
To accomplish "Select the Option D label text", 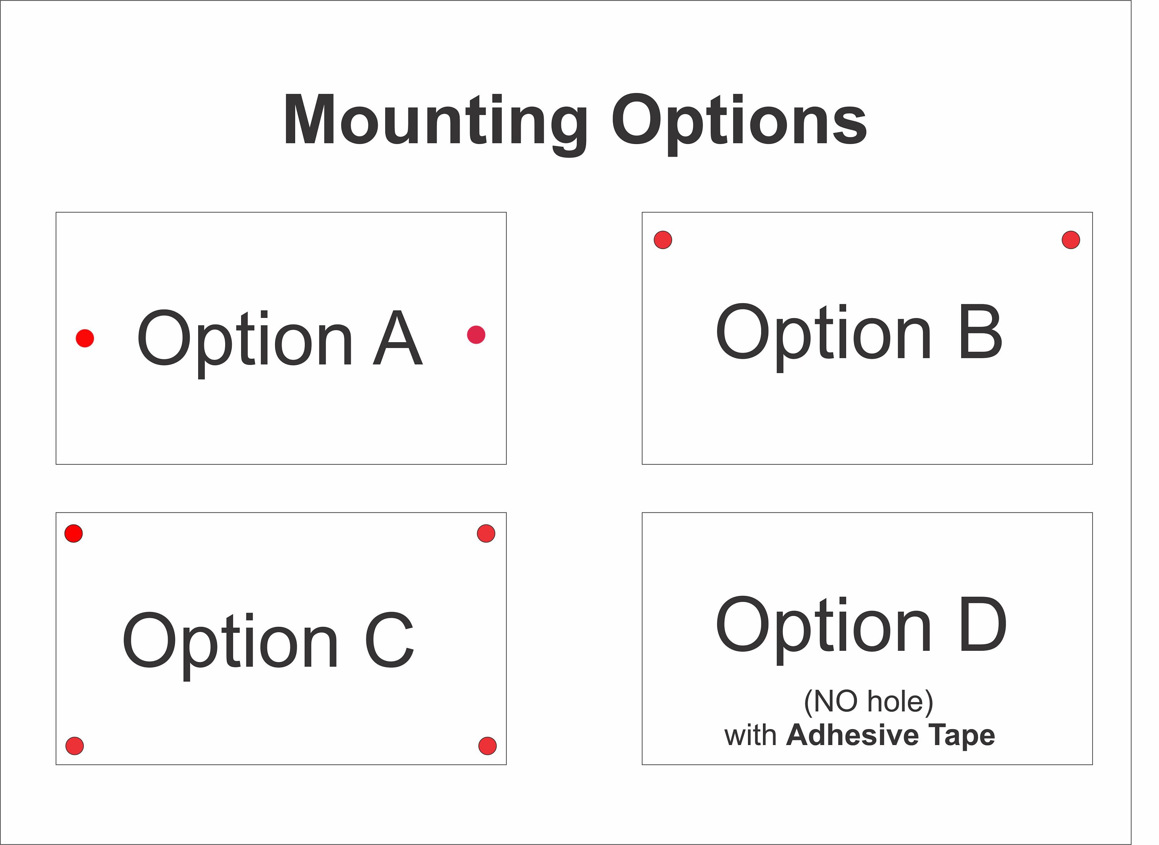I will 861,630.
